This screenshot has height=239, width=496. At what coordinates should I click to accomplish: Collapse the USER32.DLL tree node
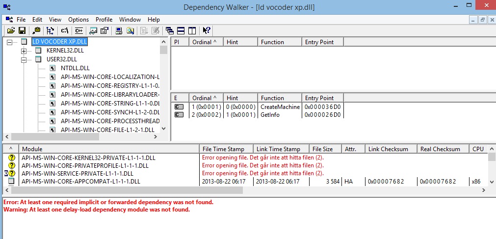pyautogui.click(x=24, y=59)
